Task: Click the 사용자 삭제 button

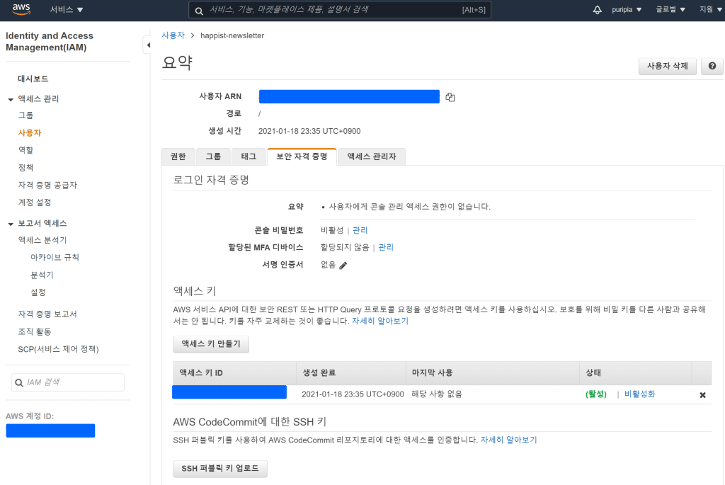Action: (666, 66)
